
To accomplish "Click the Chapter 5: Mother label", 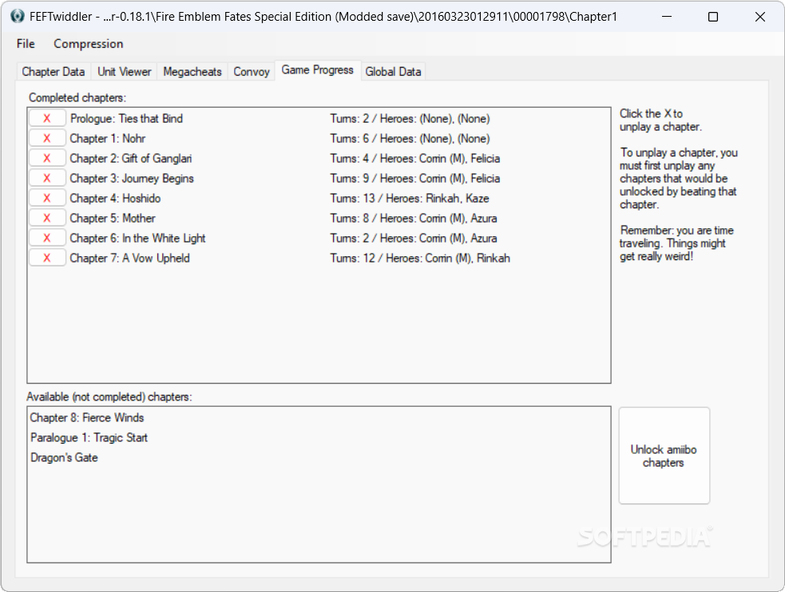I will [x=113, y=219].
